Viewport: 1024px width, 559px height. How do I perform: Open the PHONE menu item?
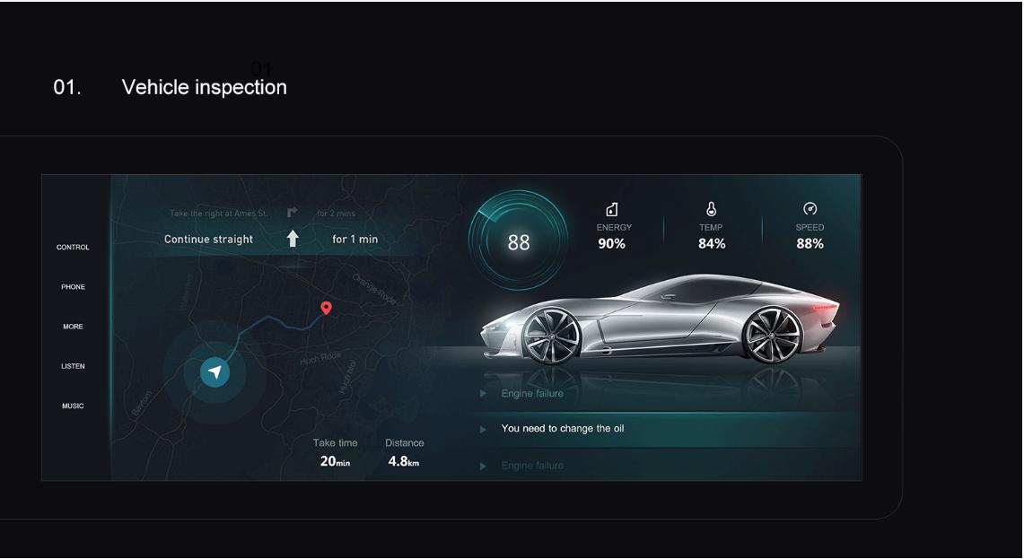click(74, 287)
